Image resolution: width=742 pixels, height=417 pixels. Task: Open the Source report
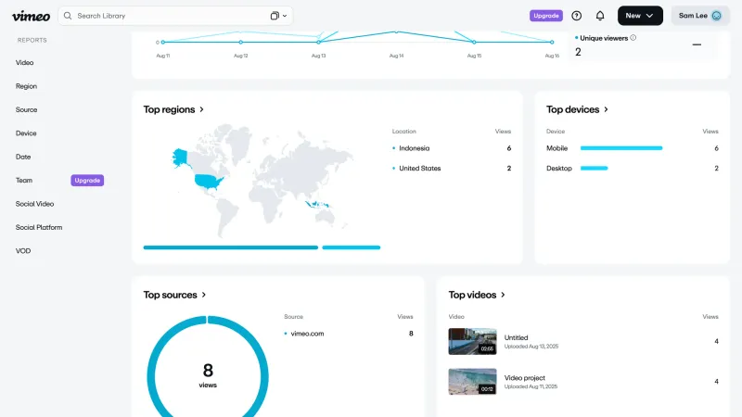(x=27, y=109)
